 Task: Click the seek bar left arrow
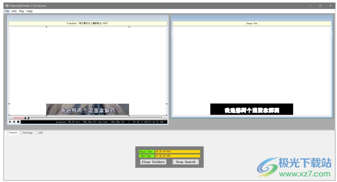(x=11, y=118)
